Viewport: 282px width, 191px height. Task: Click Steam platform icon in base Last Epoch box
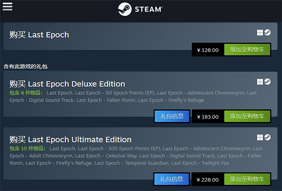click(267, 32)
